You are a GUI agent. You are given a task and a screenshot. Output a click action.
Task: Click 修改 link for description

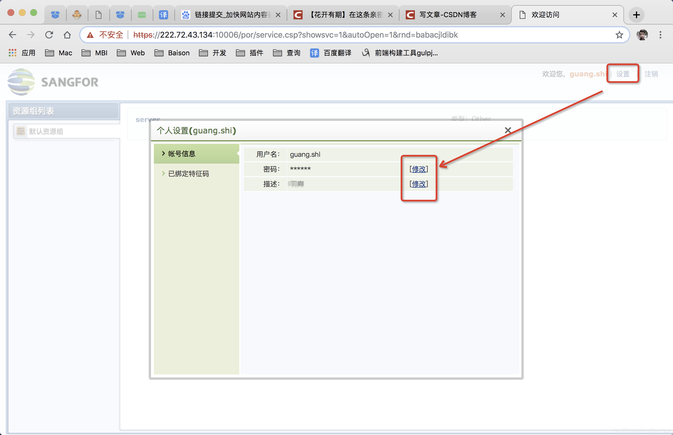click(x=419, y=184)
